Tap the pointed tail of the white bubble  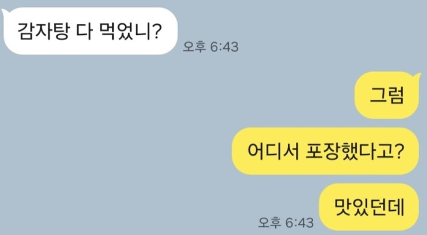pyautogui.click(x=5, y=11)
